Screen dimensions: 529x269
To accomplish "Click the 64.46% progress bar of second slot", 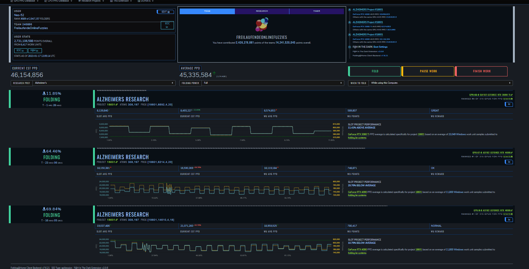I will pos(231,148).
